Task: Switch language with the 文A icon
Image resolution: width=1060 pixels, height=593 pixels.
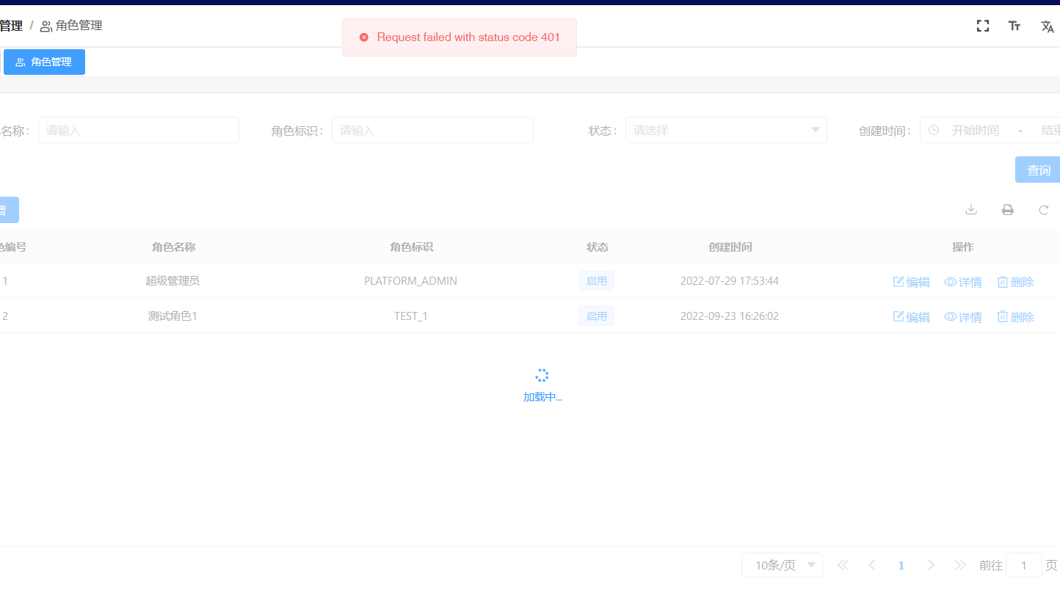Action: tap(1048, 26)
